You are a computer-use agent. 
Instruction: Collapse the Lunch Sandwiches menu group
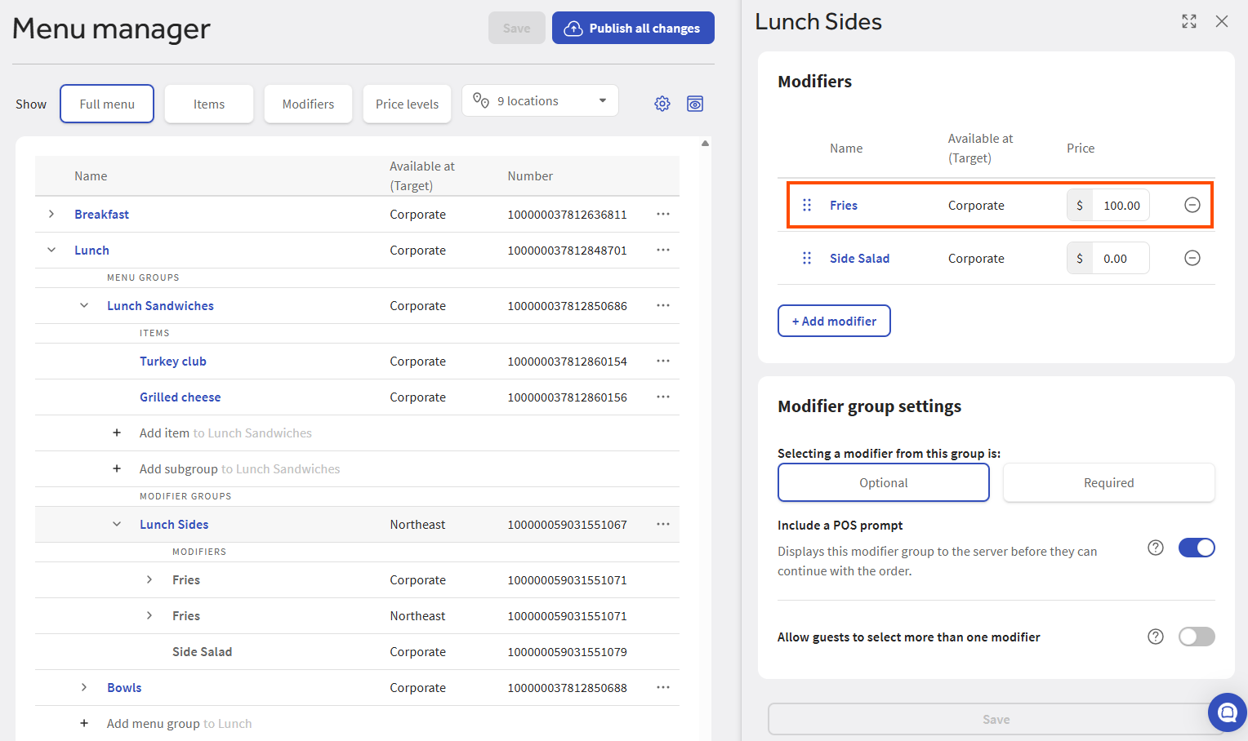(x=84, y=305)
